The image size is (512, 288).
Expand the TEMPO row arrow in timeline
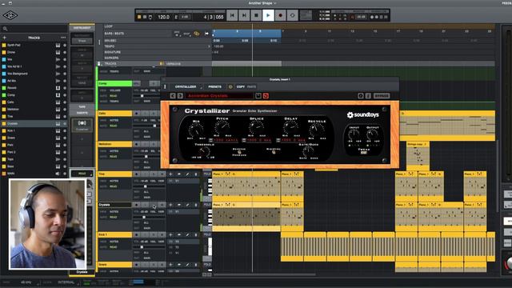(x=209, y=46)
